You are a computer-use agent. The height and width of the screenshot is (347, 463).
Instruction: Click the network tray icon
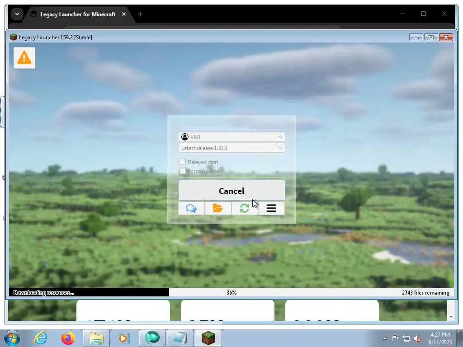[x=406, y=338]
